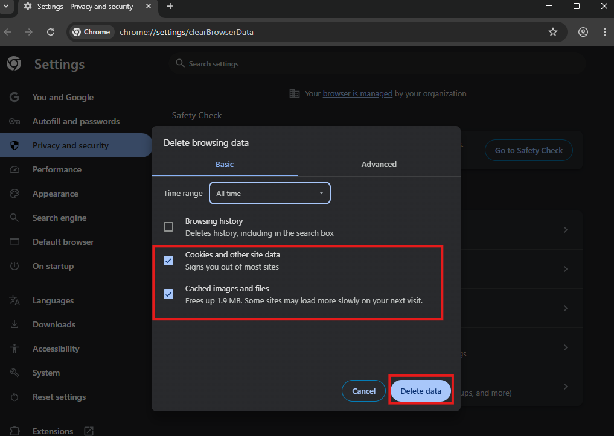This screenshot has width=614, height=436.
Task: Uncheck Cached images and files
Action: [x=168, y=294]
